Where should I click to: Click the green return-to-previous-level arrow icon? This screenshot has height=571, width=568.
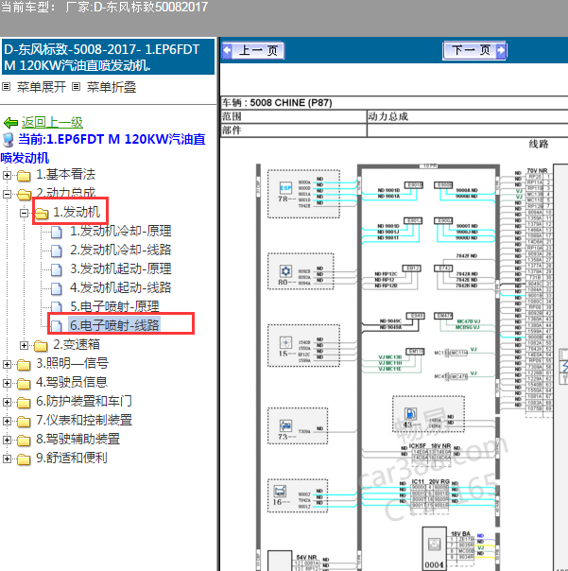pyautogui.click(x=10, y=123)
